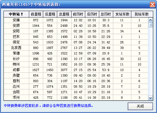Screen dimensions: 157x113
Task: Select the 达州 station row
Action: click(76, 86)
